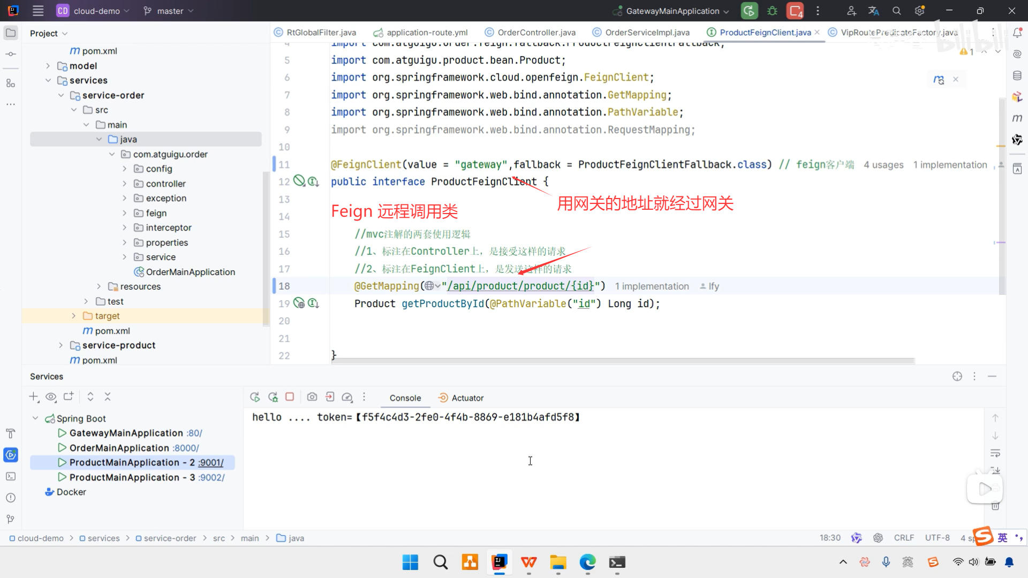Click the editor horizontal scrollbar
The image size is (1028, 578).
(x=622, y=361)
